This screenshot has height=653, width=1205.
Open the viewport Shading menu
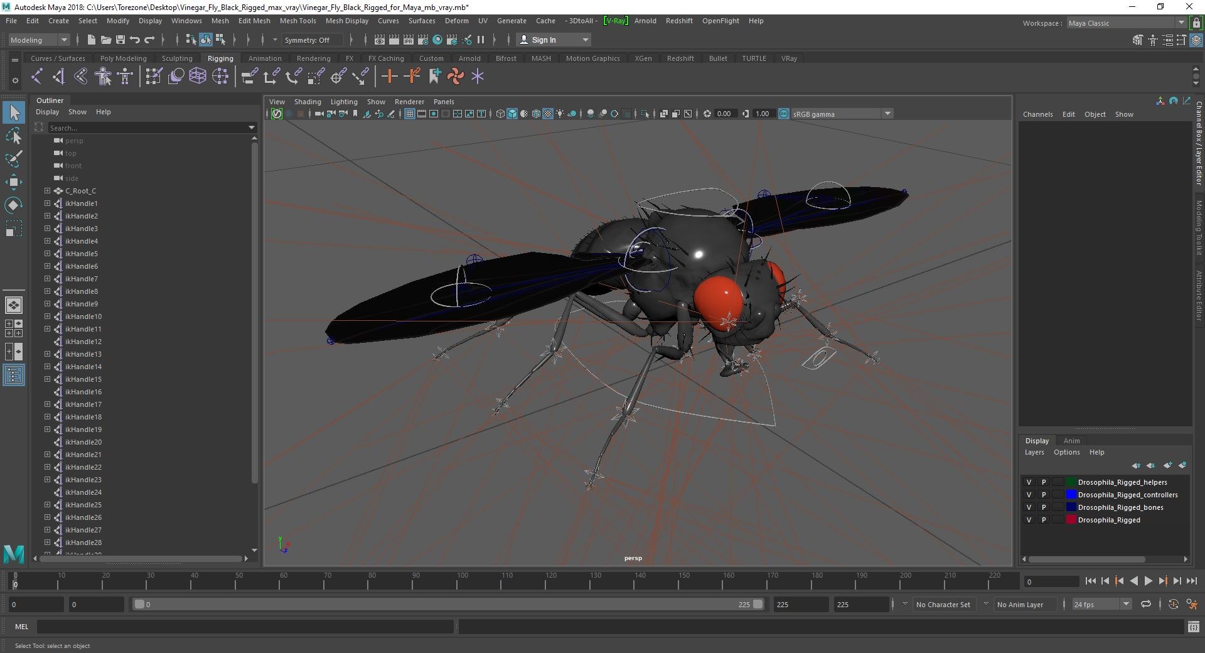(308, 102)
